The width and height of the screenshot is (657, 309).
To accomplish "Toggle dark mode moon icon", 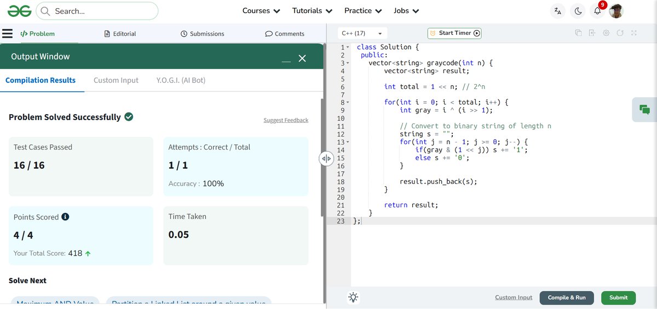I will pyautogui.click(x=578, y=11).
